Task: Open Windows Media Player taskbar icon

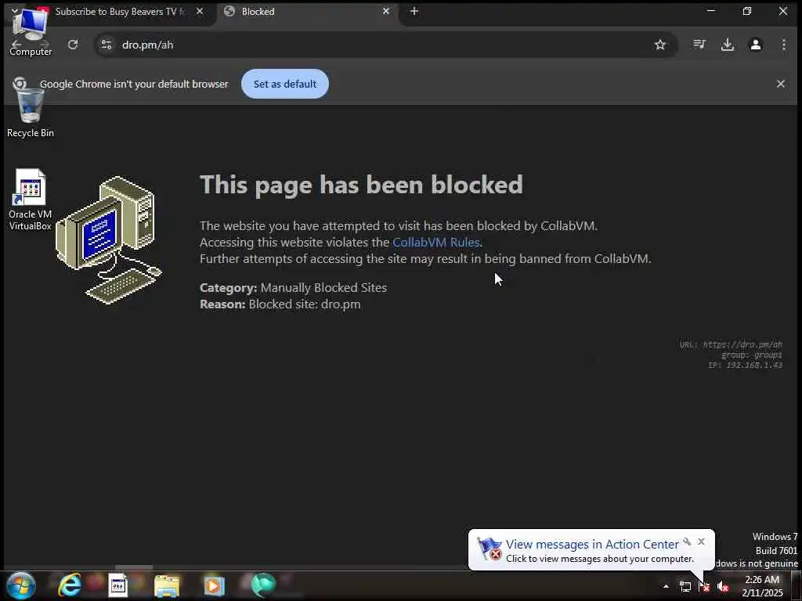Action: coord(215,585)
